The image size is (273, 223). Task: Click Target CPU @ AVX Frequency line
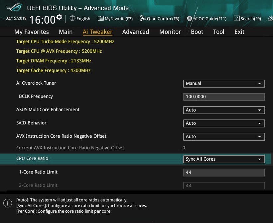tap(59, 51)
